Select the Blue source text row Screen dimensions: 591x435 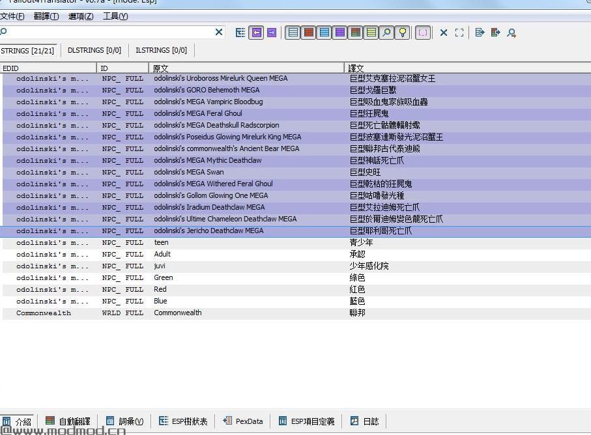(x=296, y=301)
